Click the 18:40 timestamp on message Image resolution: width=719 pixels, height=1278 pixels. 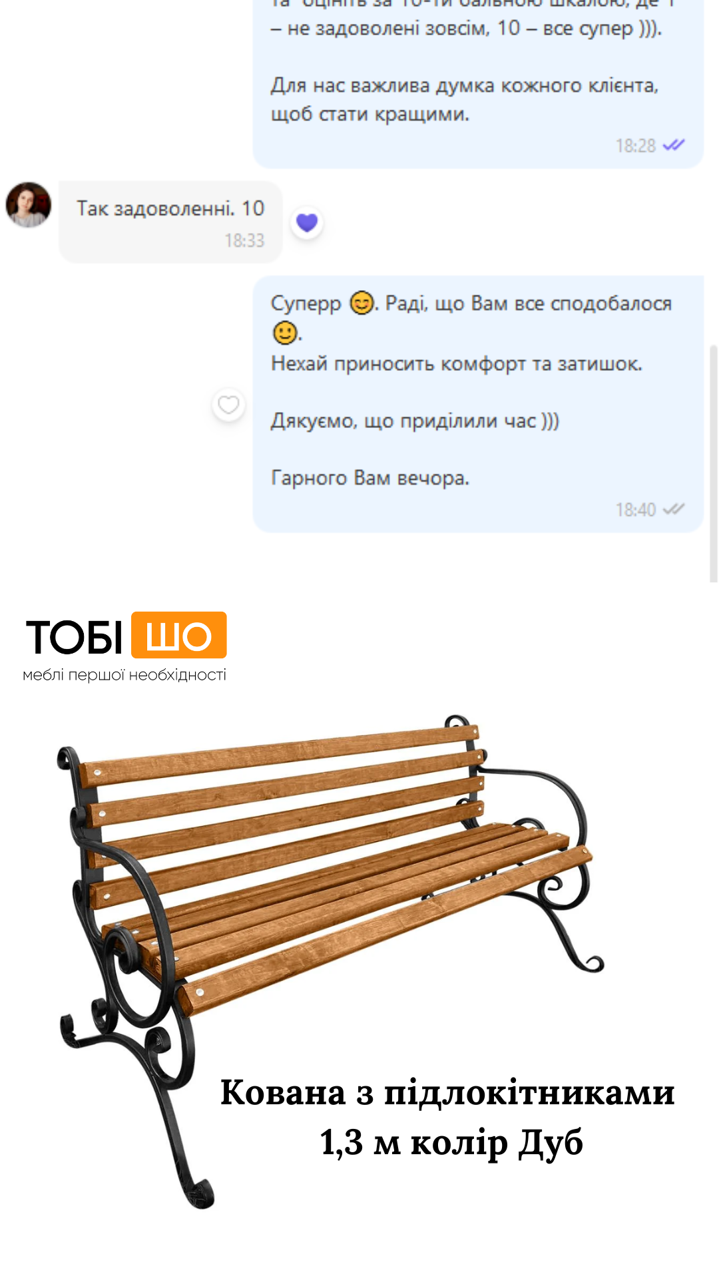click(x=636, y=510)
